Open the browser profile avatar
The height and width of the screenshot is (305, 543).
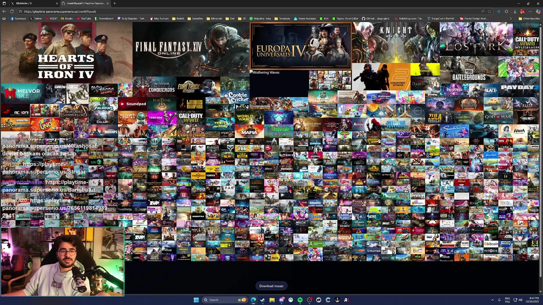click(x=523, y=11)
